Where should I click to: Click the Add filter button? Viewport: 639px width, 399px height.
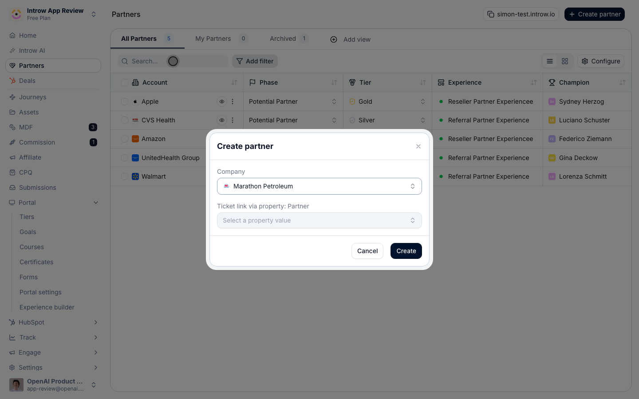click(255, 61)
